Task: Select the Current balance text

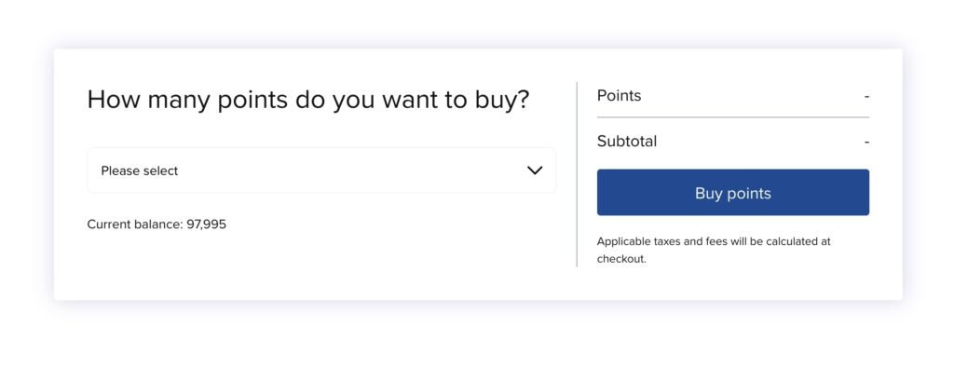Action: coord(157,225)
